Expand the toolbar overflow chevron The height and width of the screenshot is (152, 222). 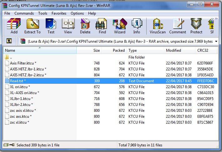pos(216,18)
